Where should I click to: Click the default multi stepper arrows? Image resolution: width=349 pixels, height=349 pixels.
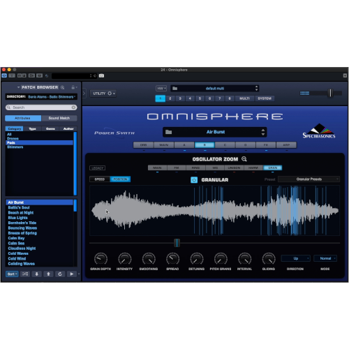click(x=256, y=89)
